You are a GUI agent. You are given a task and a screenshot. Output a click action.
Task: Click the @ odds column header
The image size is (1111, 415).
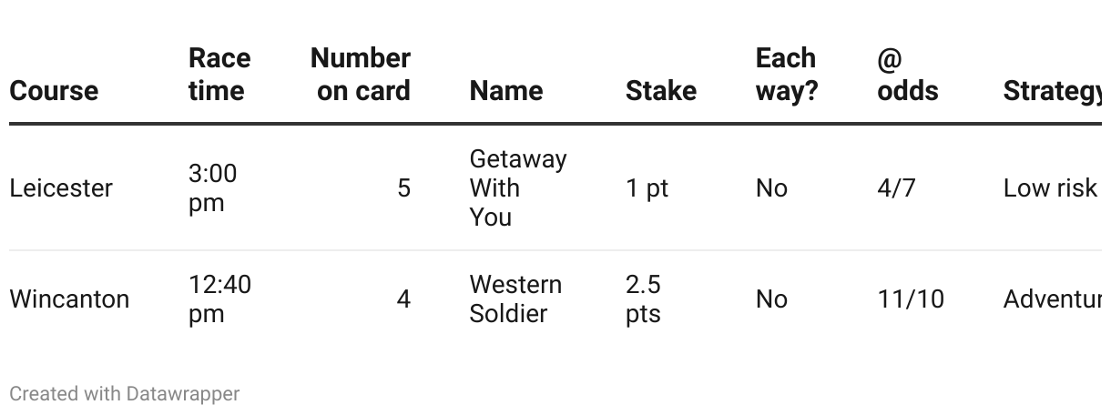(x=907, y=75)
